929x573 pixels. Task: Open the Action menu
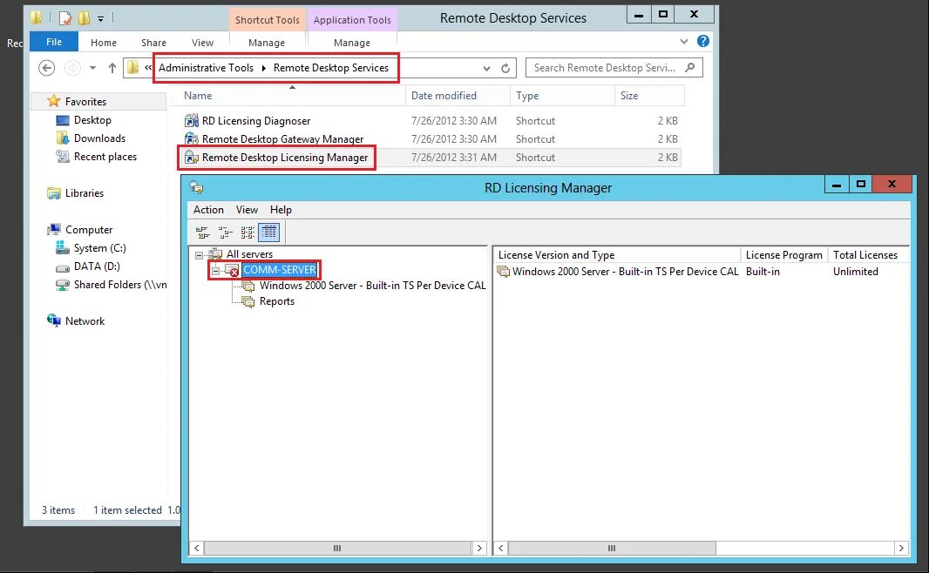(x=208, y=210)
